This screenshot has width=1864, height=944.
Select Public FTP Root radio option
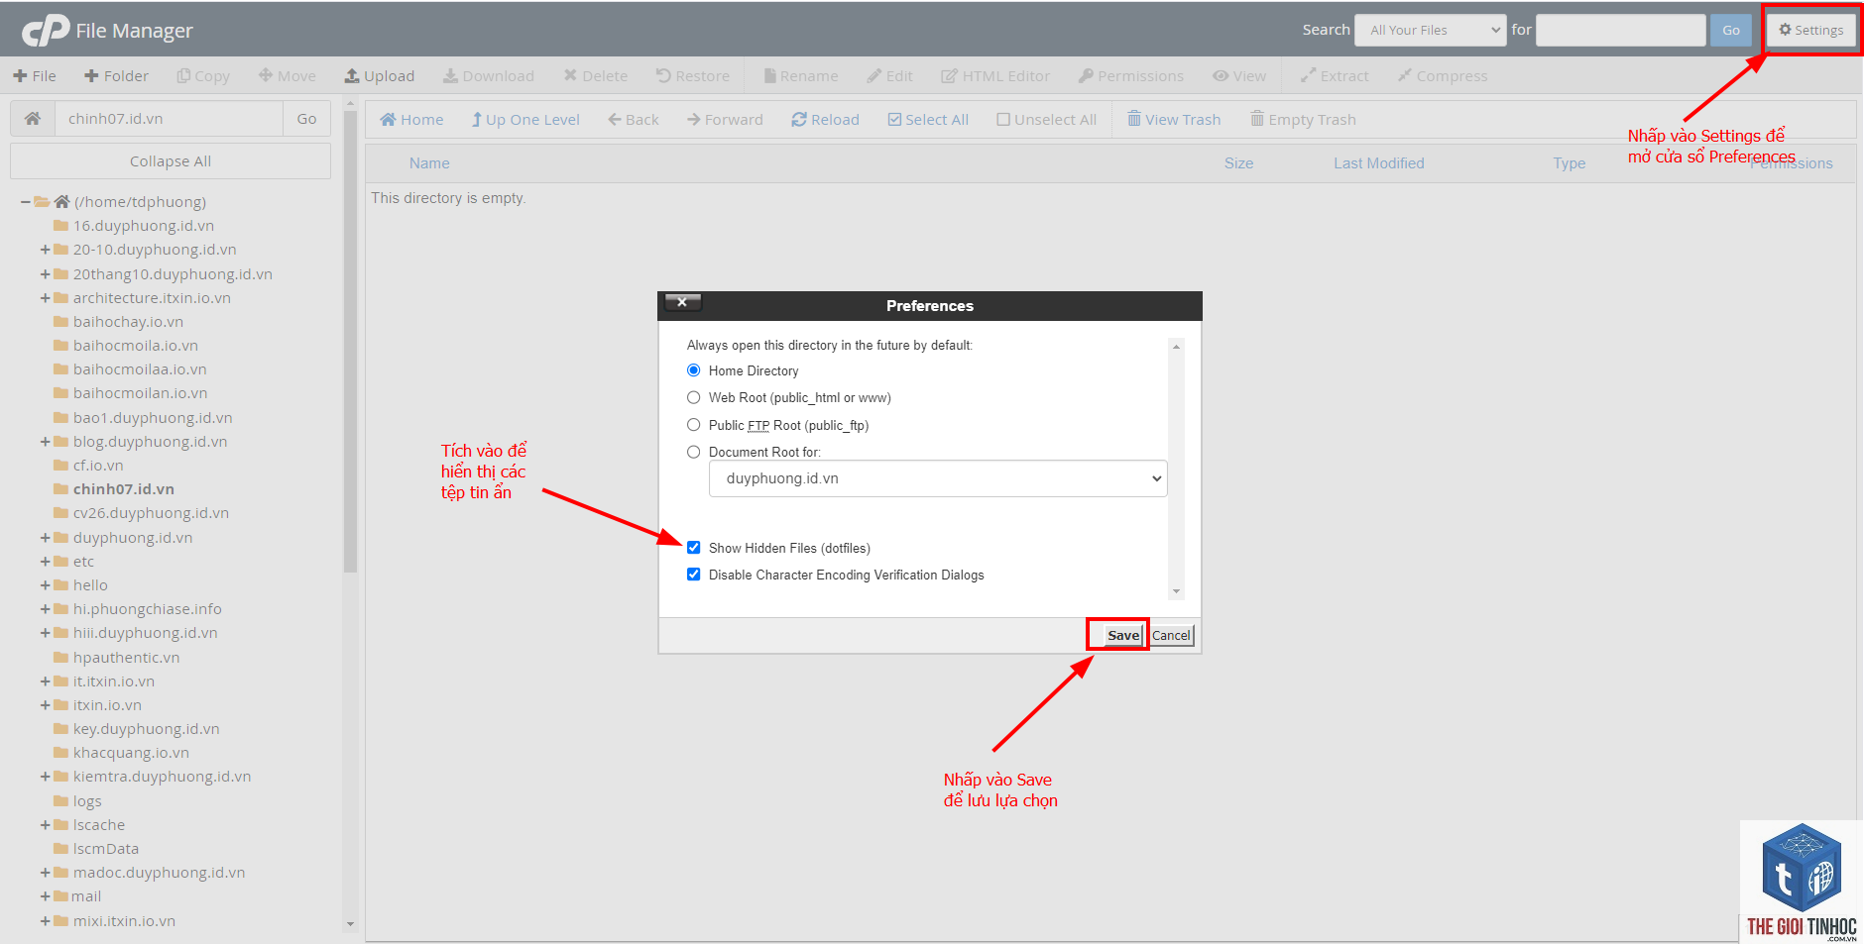(694, 425)
